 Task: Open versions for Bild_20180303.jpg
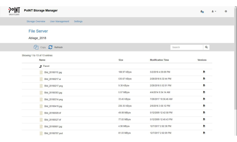(x=204, y=92)
